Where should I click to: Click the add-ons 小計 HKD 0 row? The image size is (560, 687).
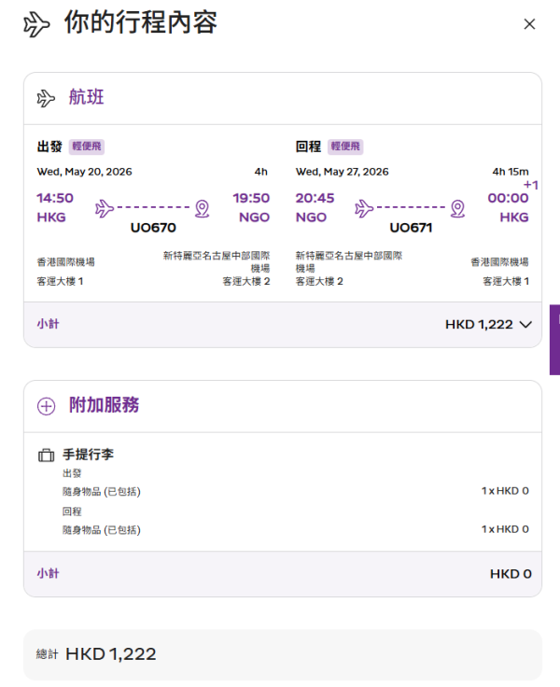coord(282,574)
